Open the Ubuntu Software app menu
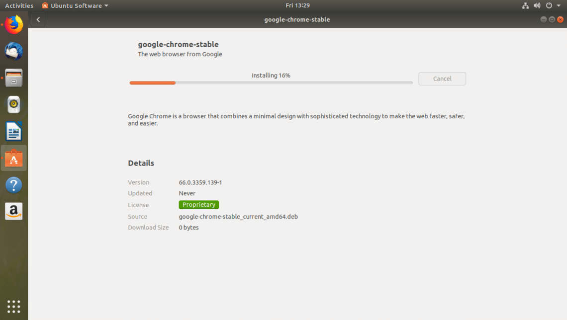This screenshot has height=320, width=567. pyautogui.click(x=75, y=5)
